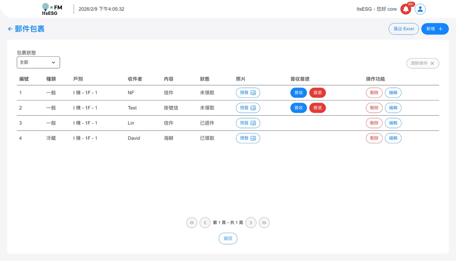Jump to the first page of results
The width and height of the screenshot is (456, 261).
click(x=192, y=223)
